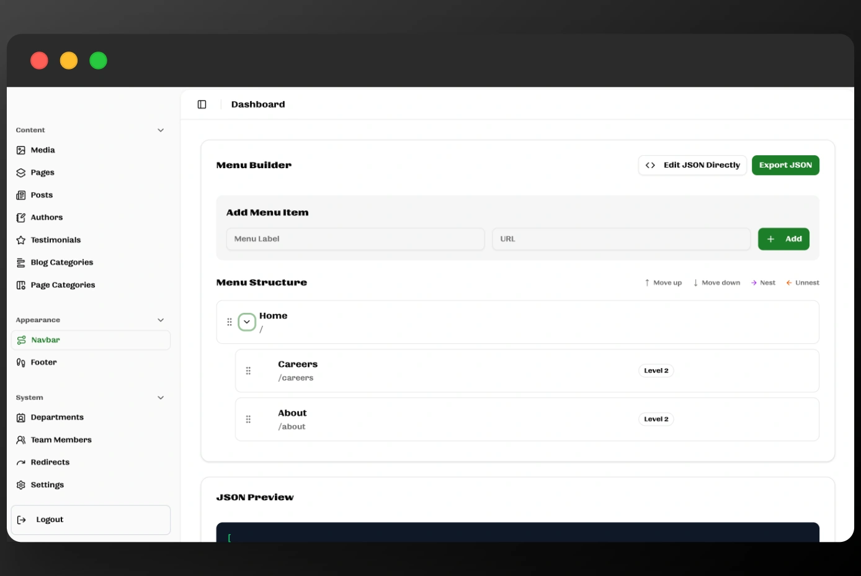Click the Team Members people icon
The image size is (861, 576).
pos(21,440)
